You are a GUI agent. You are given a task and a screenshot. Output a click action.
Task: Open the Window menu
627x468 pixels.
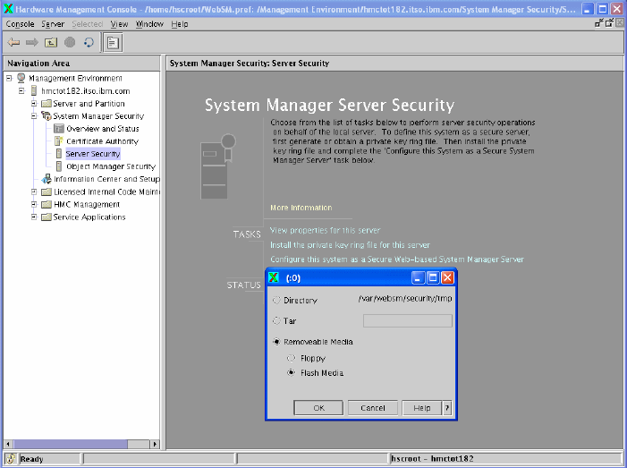coord(149,24)
